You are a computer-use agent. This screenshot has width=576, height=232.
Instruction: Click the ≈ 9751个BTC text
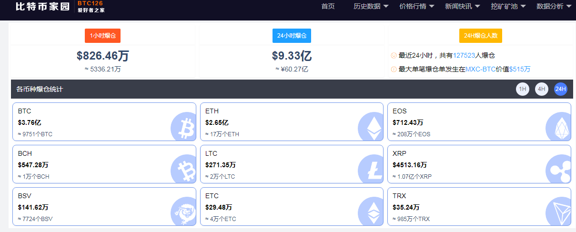35,134
